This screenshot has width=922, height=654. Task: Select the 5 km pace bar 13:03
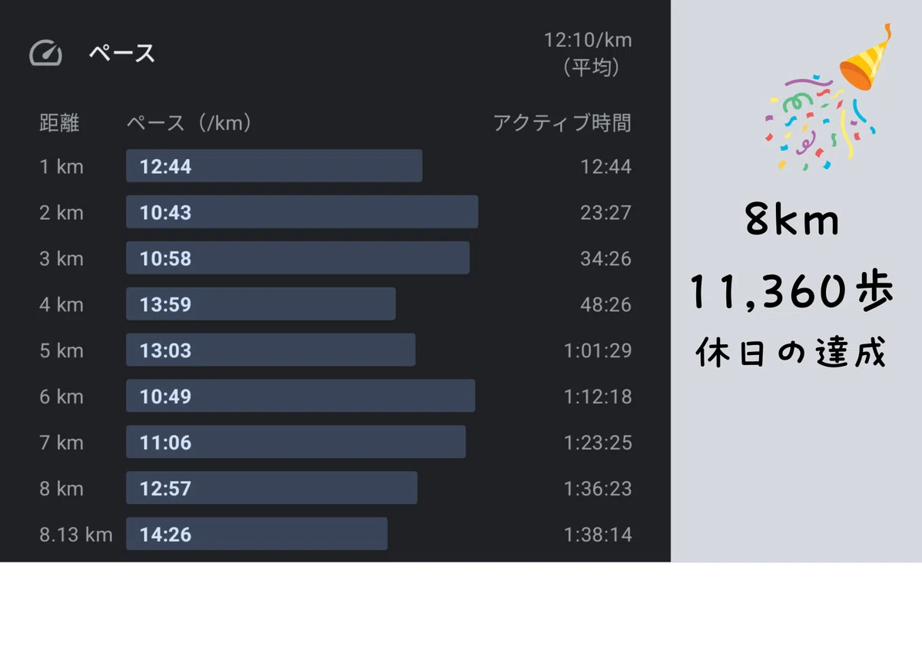[x=270, y=350]
